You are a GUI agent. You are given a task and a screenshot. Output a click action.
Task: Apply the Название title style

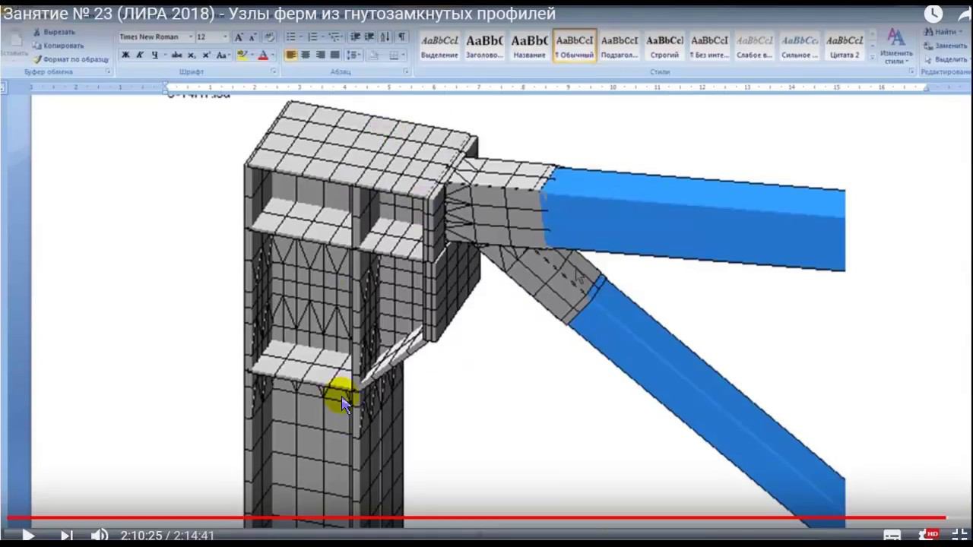(529, 46)
